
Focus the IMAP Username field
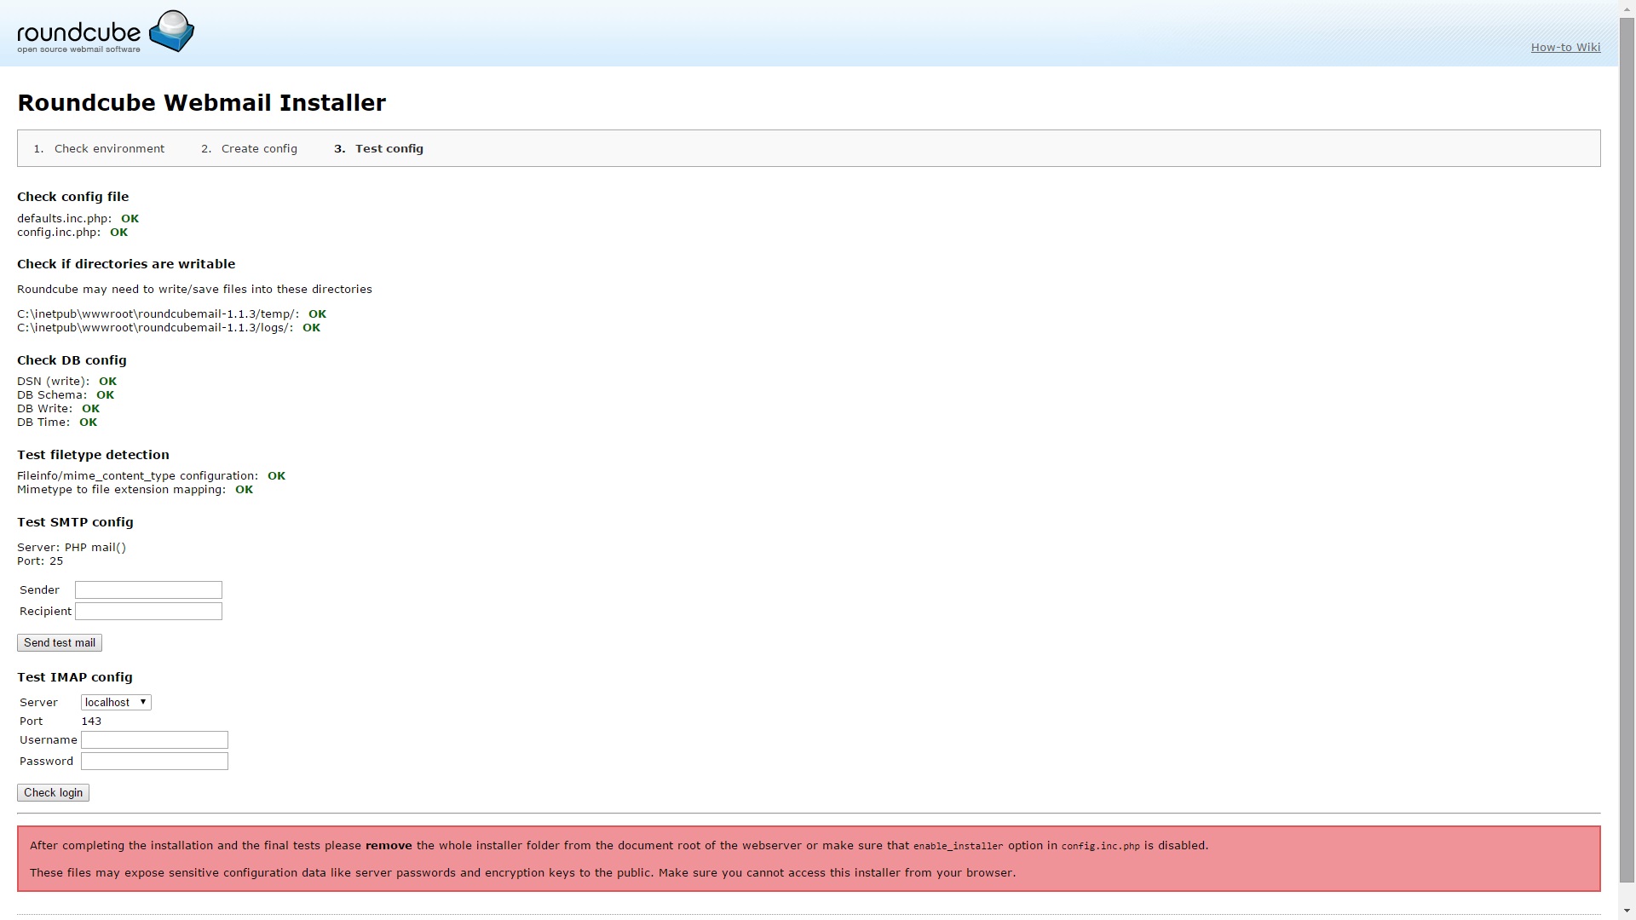(154, 740)
